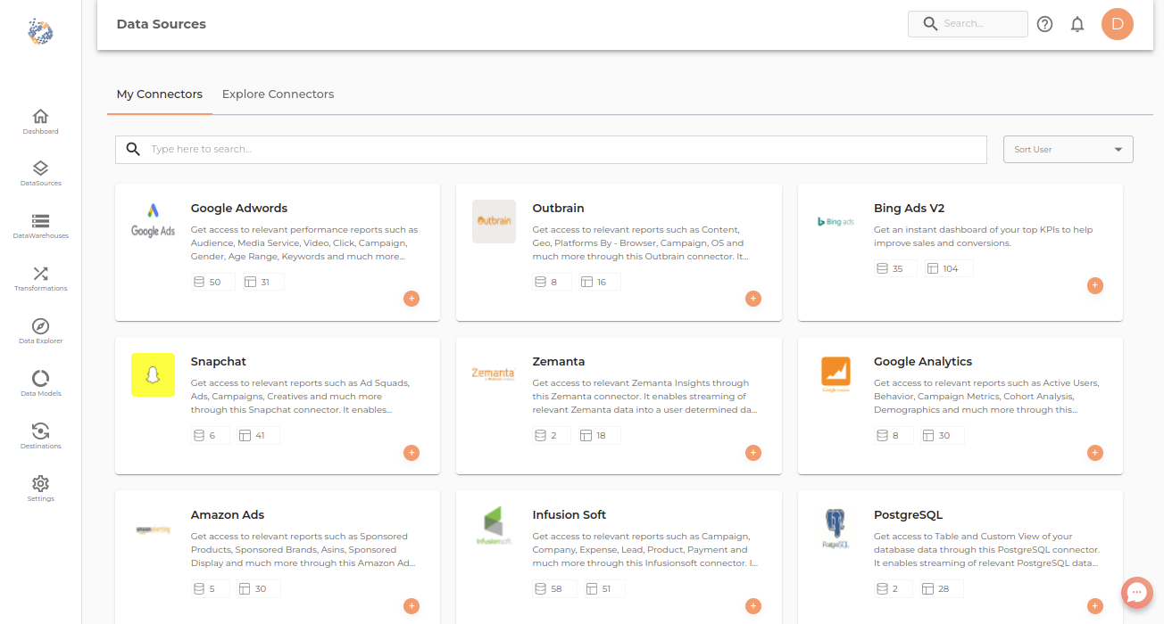Screen dimensions: 1164x624
Task: Add Outbrain connector with plus button
Action: pyautogui.click(x=753, y=299)
